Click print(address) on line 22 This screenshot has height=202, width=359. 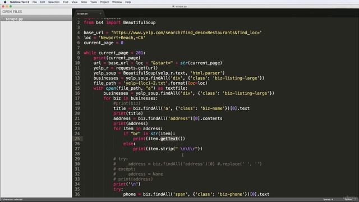[x=131, y=123]
